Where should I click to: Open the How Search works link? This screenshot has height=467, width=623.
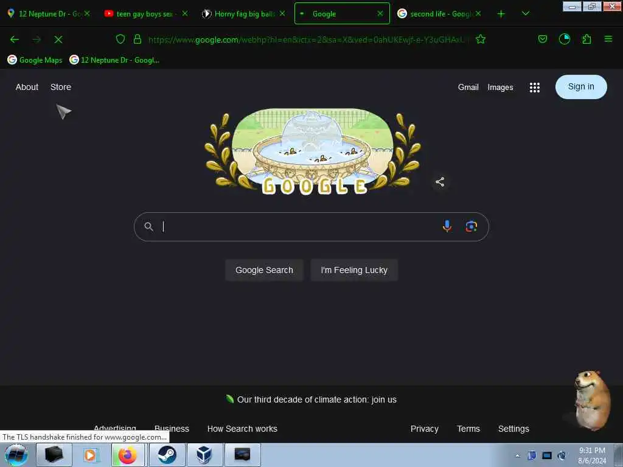click(x=242, y=429)
